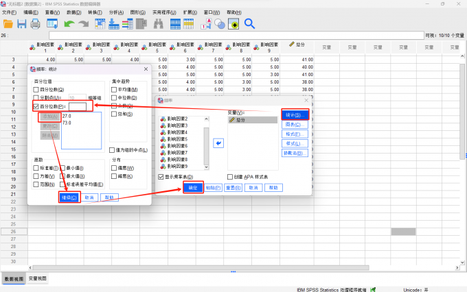Print using the printer toolbar icon

36,24
